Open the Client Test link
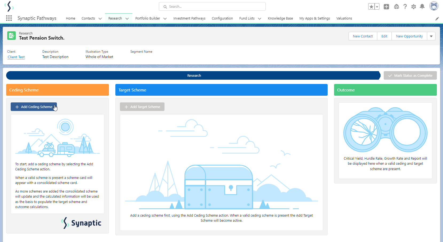 point(16,57)
